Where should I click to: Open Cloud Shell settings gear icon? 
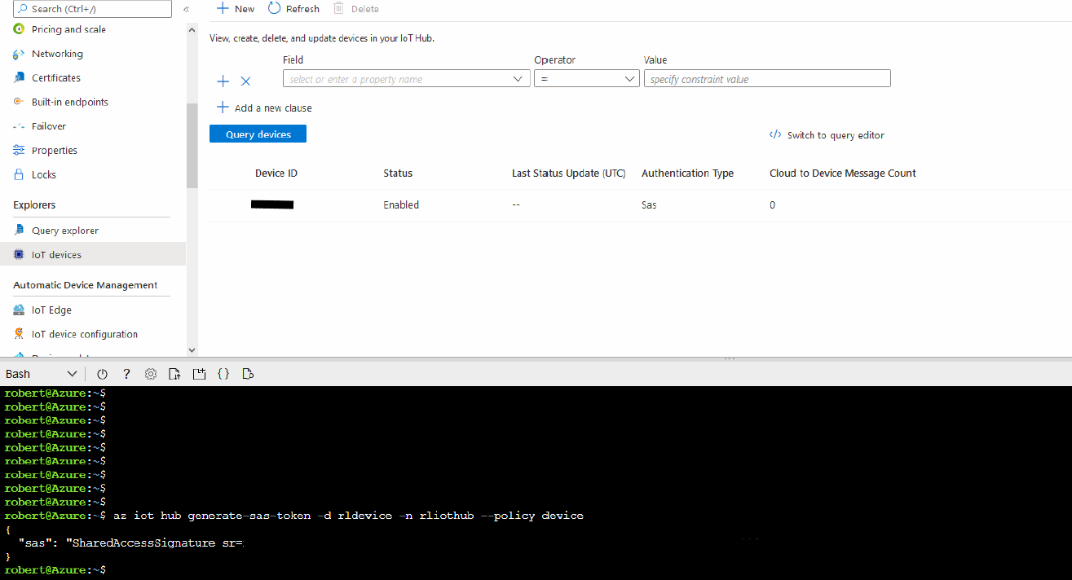[x=151, y=374]
